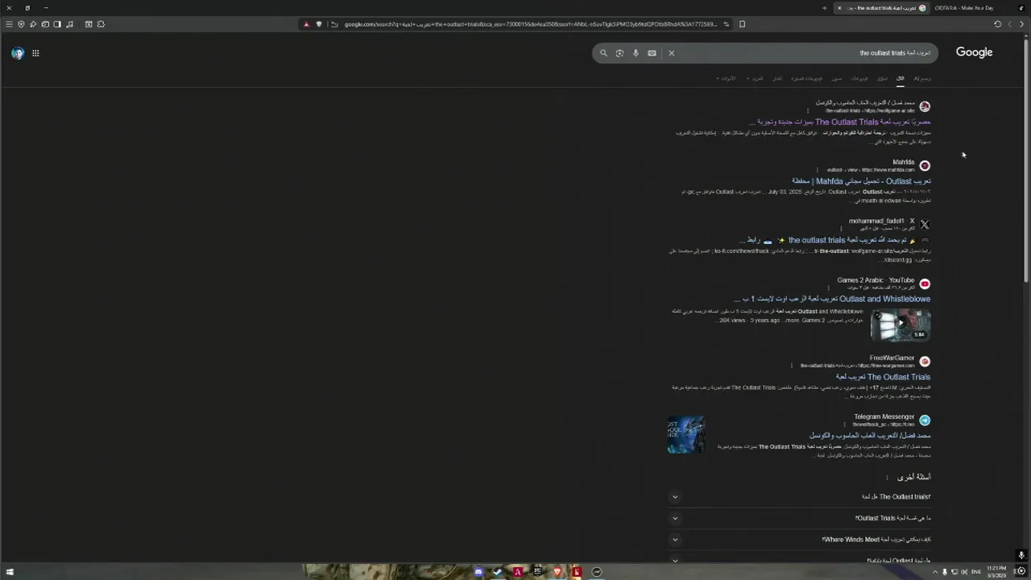Expand the first People also ask question

[799, 497]
